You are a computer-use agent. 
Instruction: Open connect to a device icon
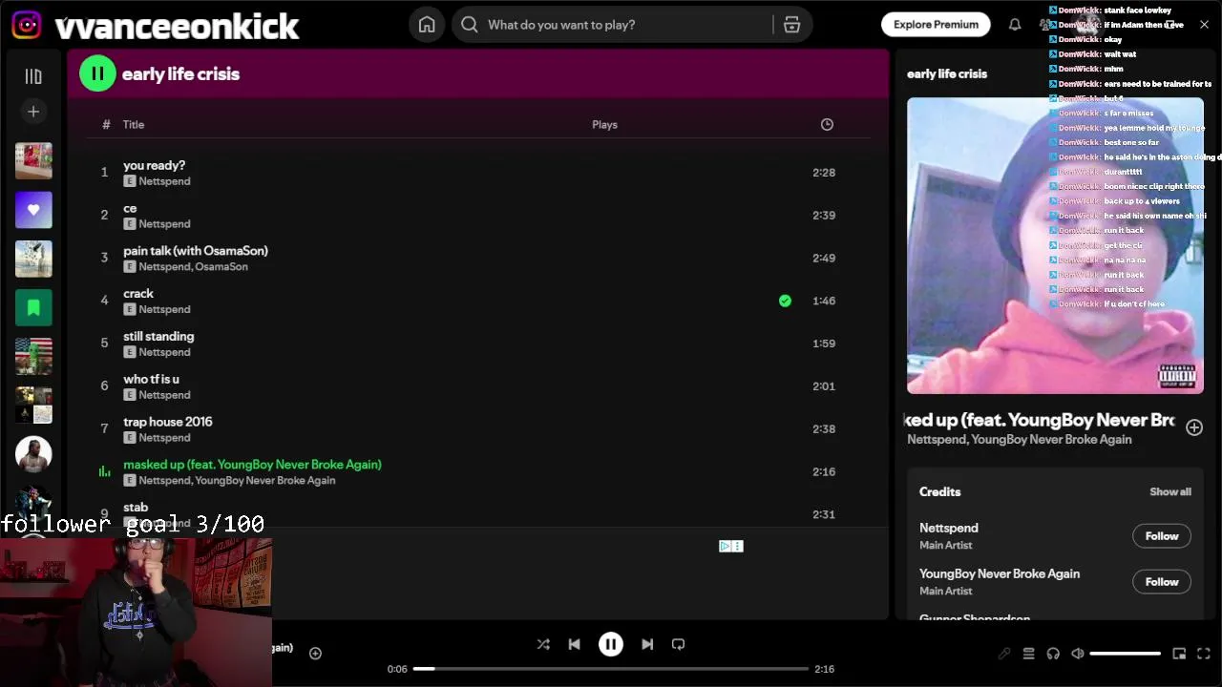pyautogui.click(x=1053, y=654)
